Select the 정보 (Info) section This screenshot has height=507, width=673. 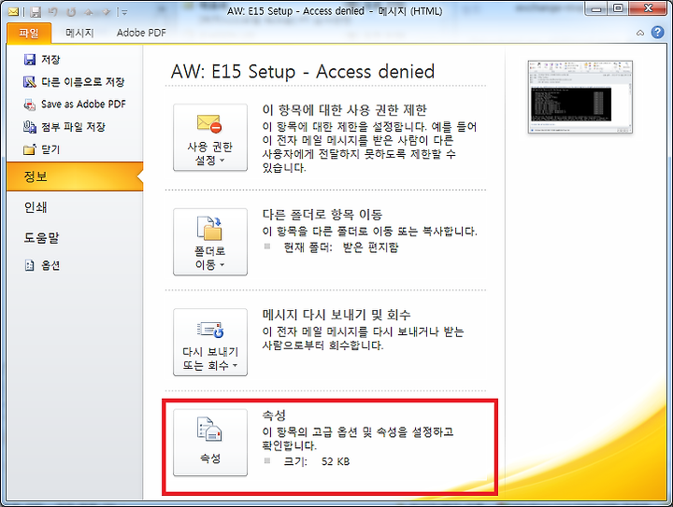click(x=75, y=176)
